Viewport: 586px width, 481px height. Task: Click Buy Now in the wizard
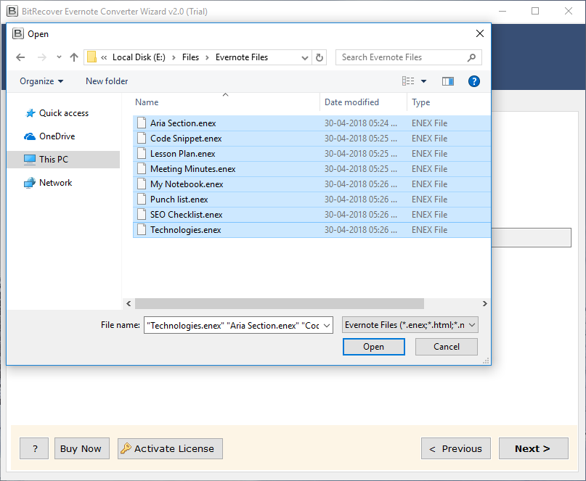point(82,448)
